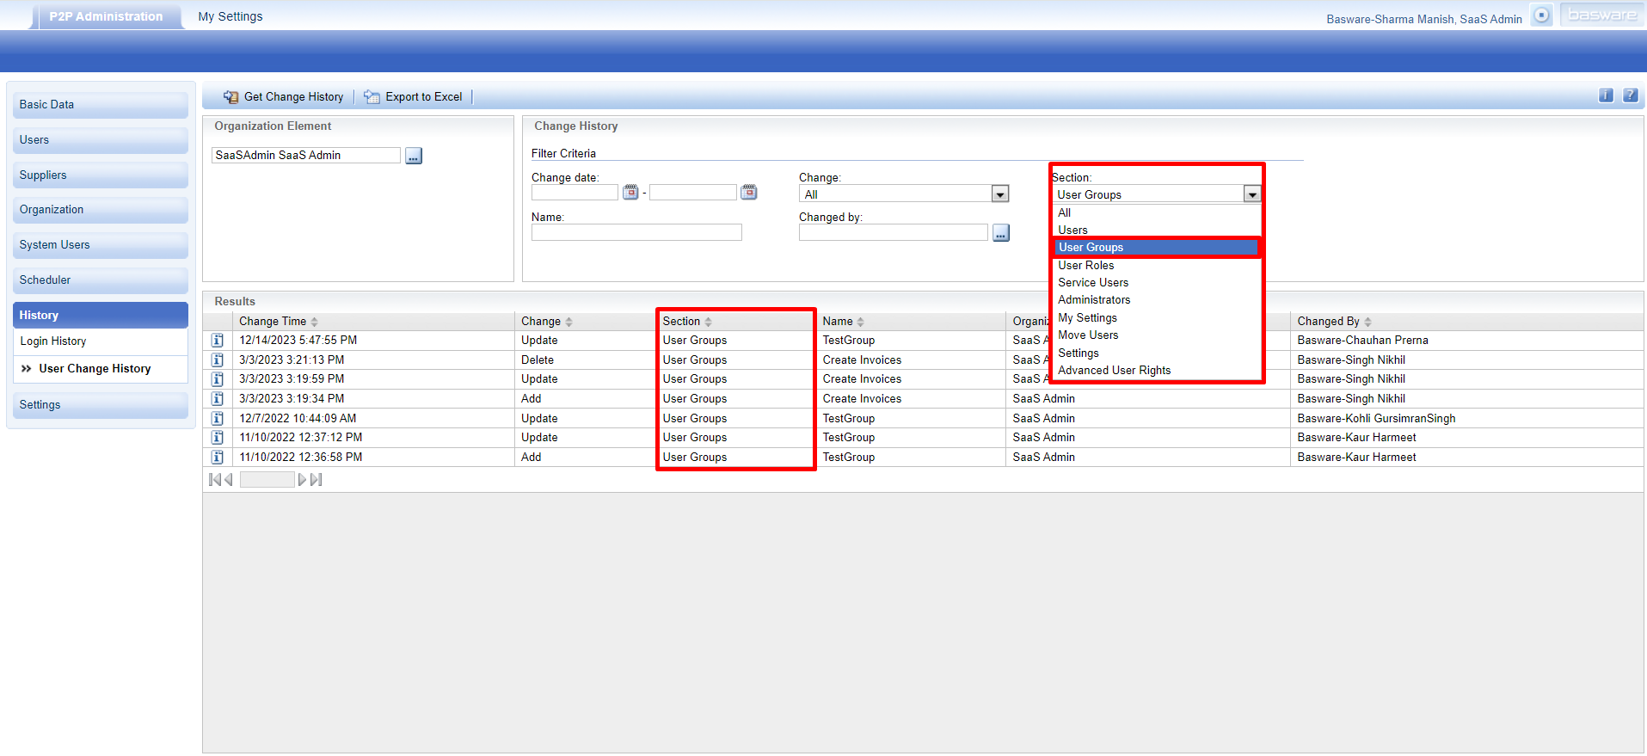Open the Change date start calendar picker
The height and width of the screenshot is (756, 1647).
pyautogui.click(x=630, y=193)
